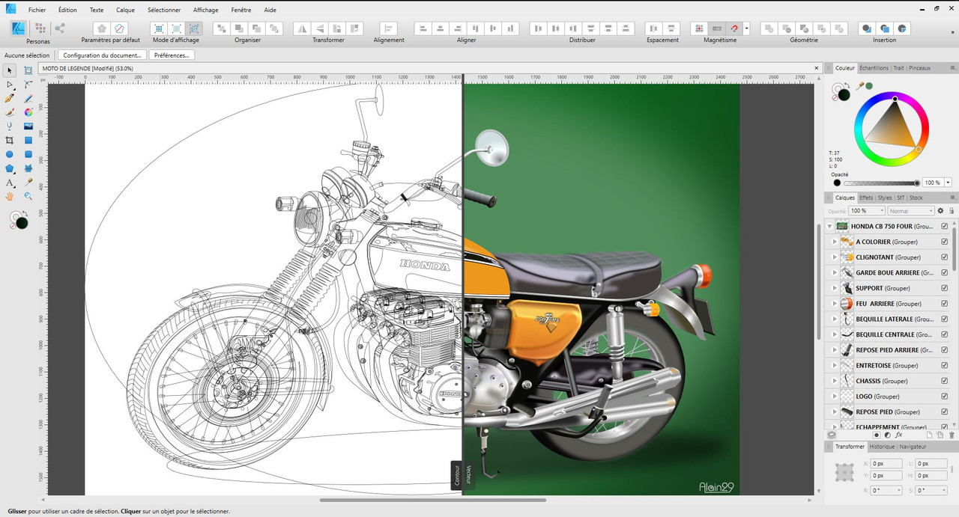Switch to the Export persona
The width and height of the screenshot is (959, 517).
click(x=60, y=28)
